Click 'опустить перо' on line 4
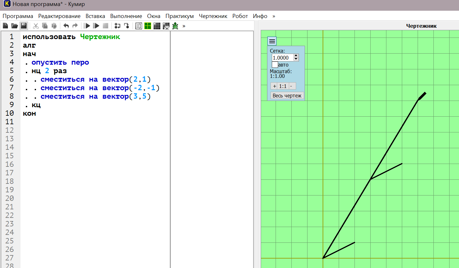Viewport: 459px width, 268px height. point(60,62)
